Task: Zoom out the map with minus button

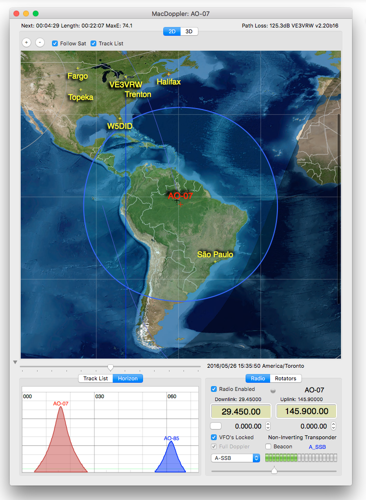Action: point(40,42)
